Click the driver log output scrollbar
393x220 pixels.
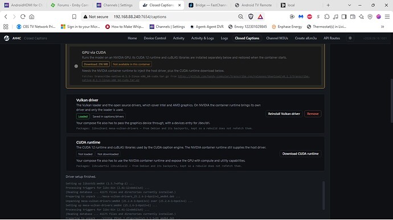tap(324, 196)
